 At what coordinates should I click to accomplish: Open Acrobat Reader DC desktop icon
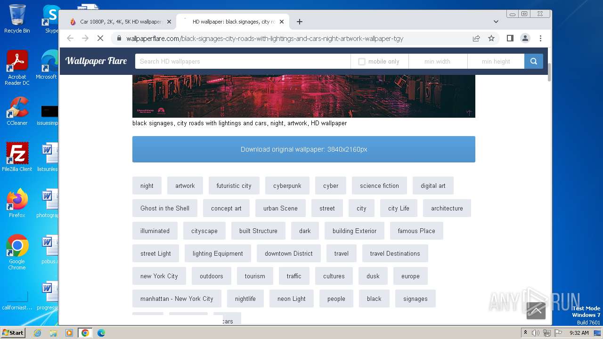coord(17,68)
